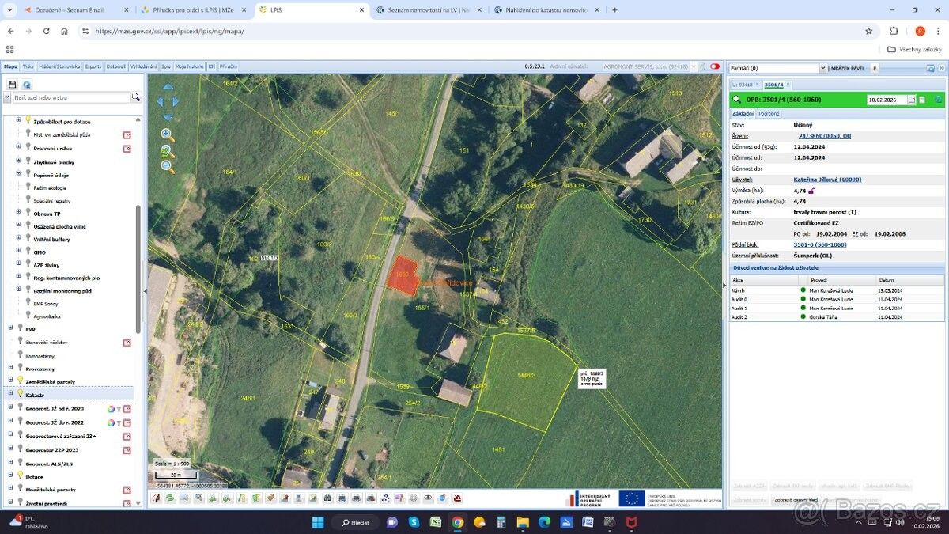Click the save icon above layer search
Screen dimensions: 949x534
12,84
